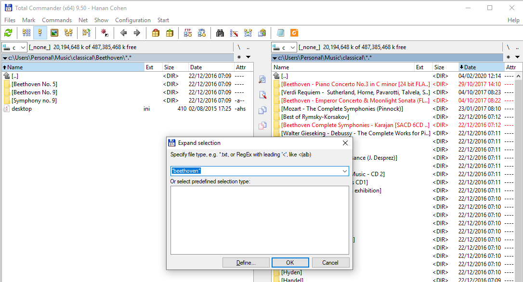Open the URL new FTP connection icon

(202, 33)
